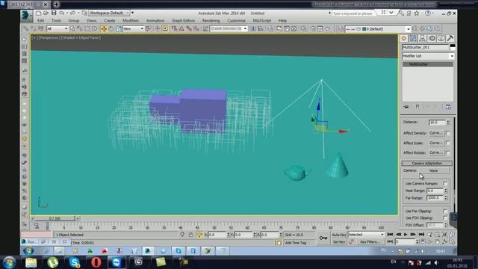The width and height of the screenshot is (478, 269).
Task: Open the Modifiers menu
Action: point(131,20)
